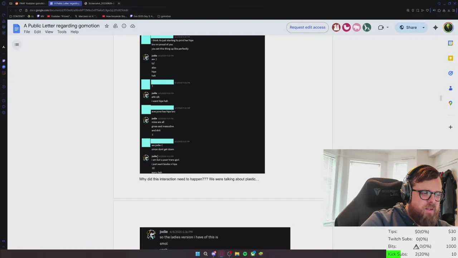The image size is (458, 258).
Task: Click the document vertical scrollbar thumb
Action: click(x=441, y=98)
